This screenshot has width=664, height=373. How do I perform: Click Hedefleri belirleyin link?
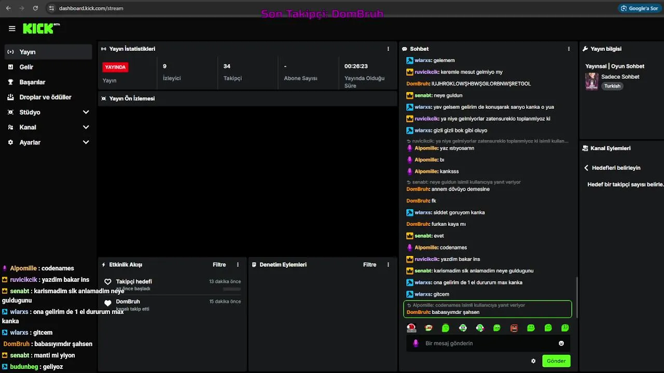point(616,168)
